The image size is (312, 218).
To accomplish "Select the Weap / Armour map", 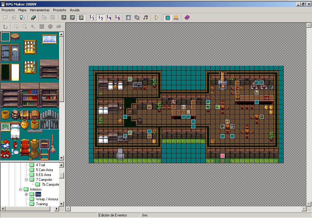I will pos(47,199).
